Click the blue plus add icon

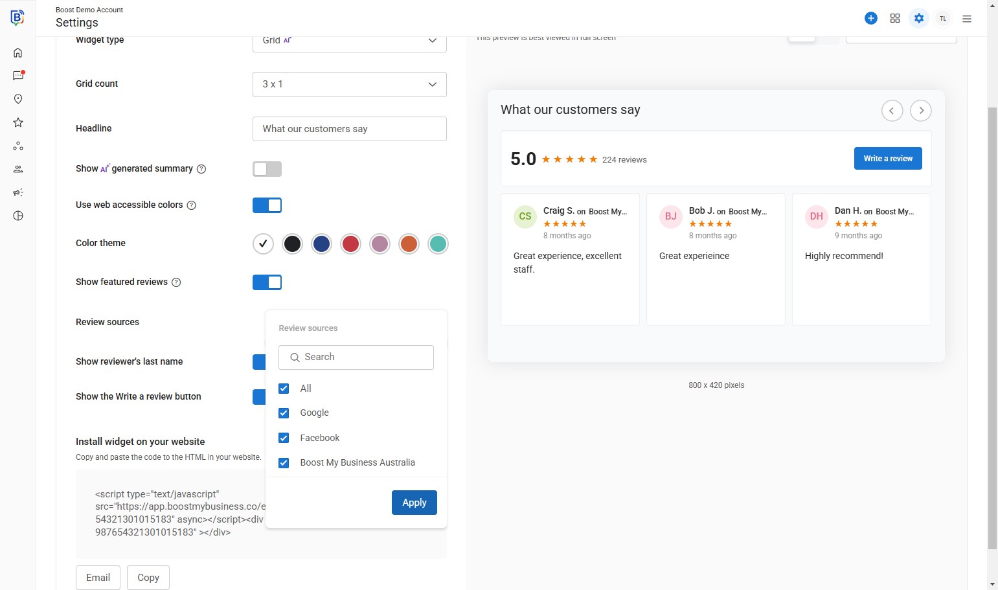click(871, 18)
